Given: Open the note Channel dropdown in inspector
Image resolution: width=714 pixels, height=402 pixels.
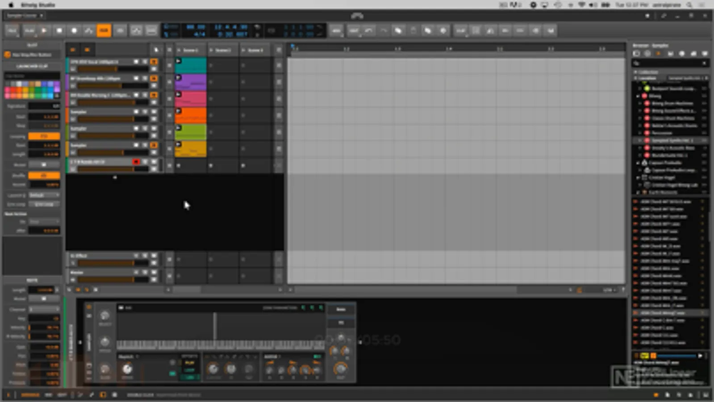Looking at the screenshot, I should (x=44, y=309).
